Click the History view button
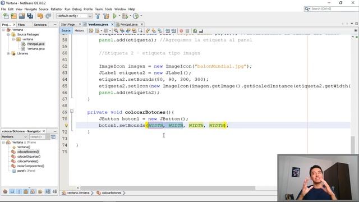Image resolution: width=359 pixels, height=202 pixels. 79,30
